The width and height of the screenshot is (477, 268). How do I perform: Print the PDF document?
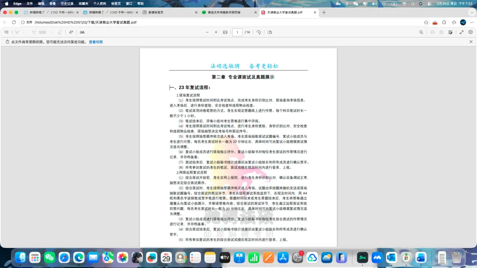432,32
